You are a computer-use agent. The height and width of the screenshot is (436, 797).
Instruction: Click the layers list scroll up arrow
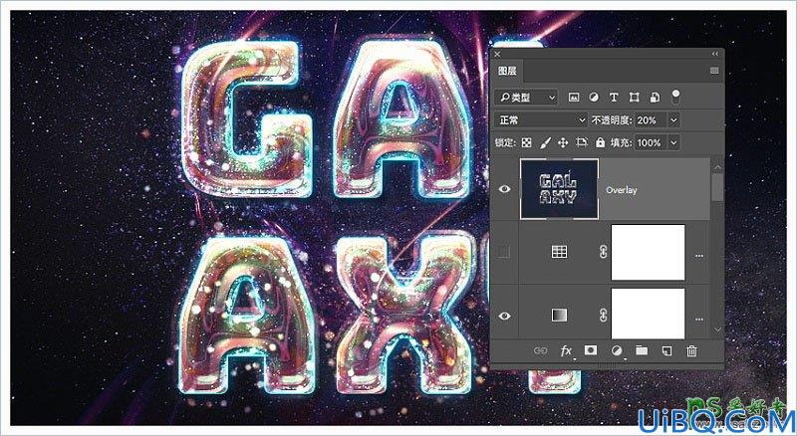717,166
